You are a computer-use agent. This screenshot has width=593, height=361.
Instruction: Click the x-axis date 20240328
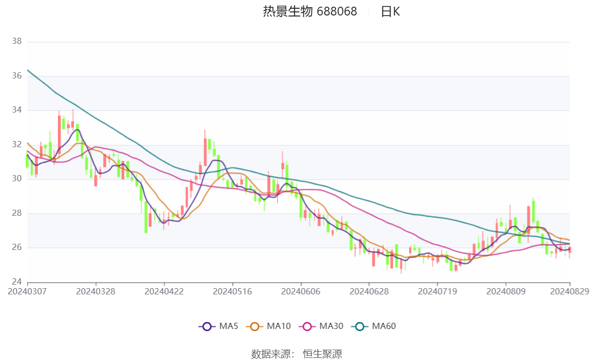tap(96, 291)
